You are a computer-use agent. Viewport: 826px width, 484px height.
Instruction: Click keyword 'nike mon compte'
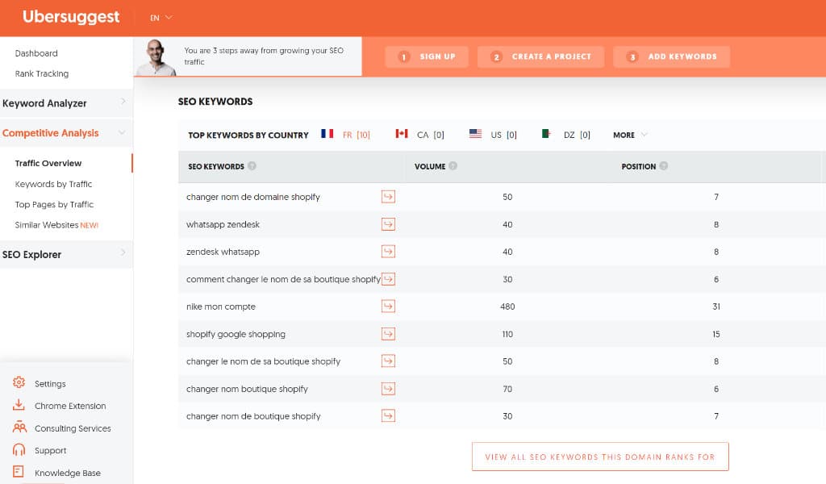[221, 307]
